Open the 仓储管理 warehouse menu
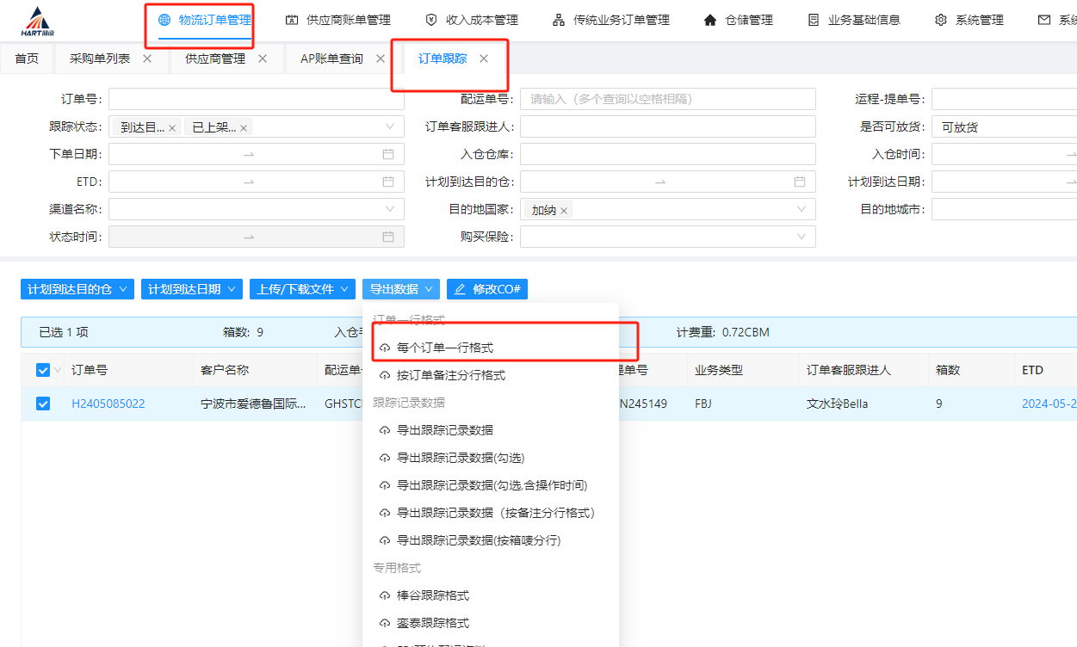Viewport: 1077px width, 647px height. 738,20
